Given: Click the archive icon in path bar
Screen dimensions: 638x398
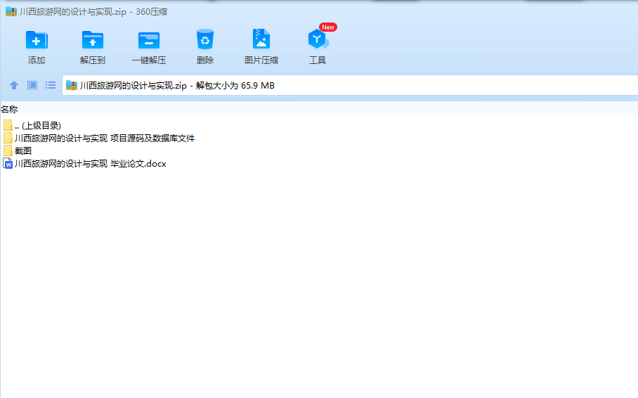Looking at the screenshot, I should (x=72, y=85).
